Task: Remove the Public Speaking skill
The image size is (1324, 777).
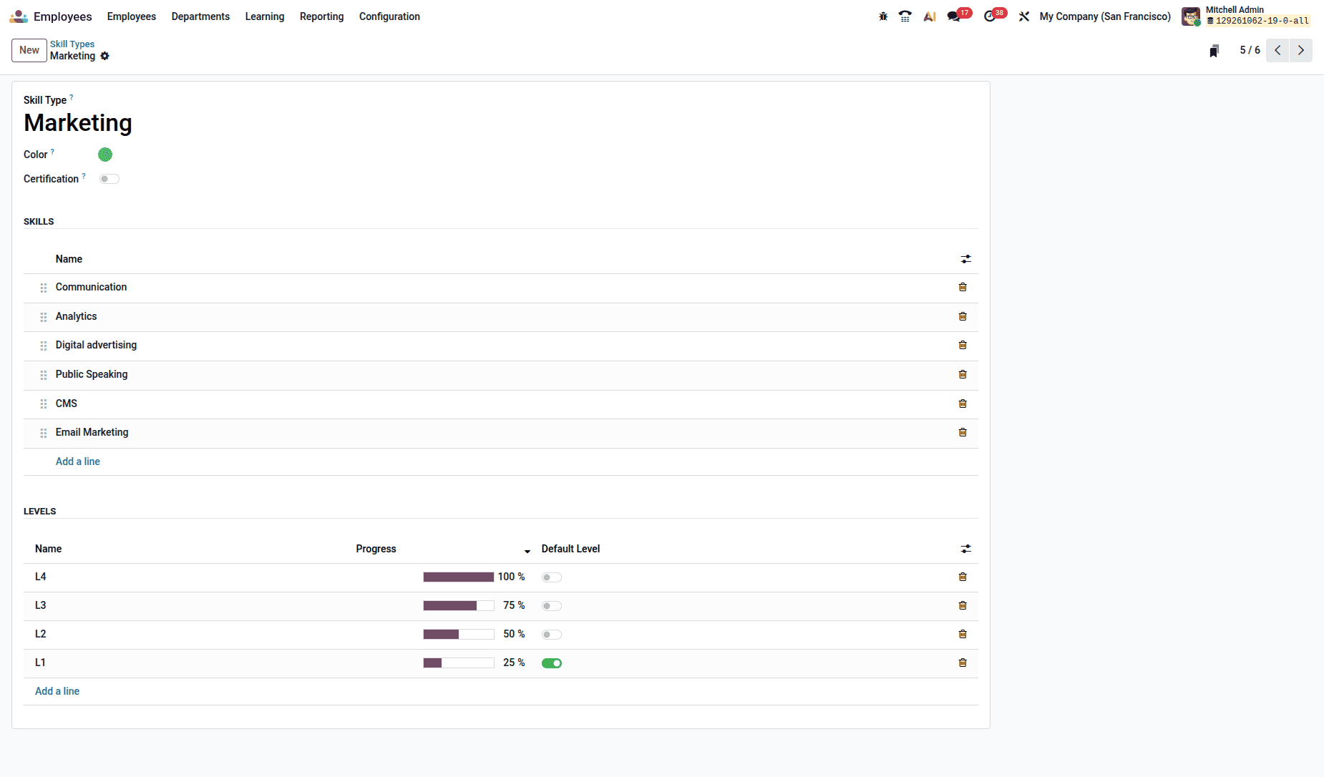Action: point(963,374)
